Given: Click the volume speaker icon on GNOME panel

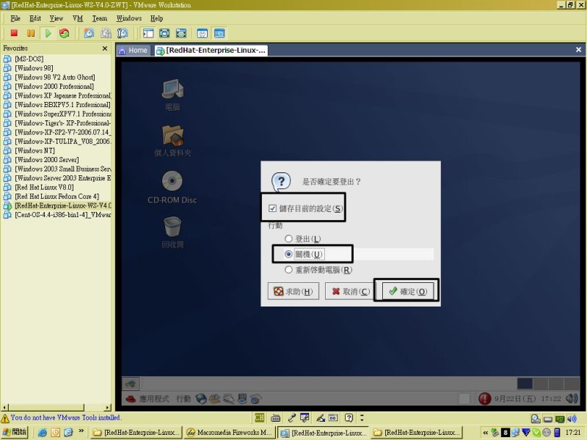Looking at the screenshot, I should tap(572, 398).
